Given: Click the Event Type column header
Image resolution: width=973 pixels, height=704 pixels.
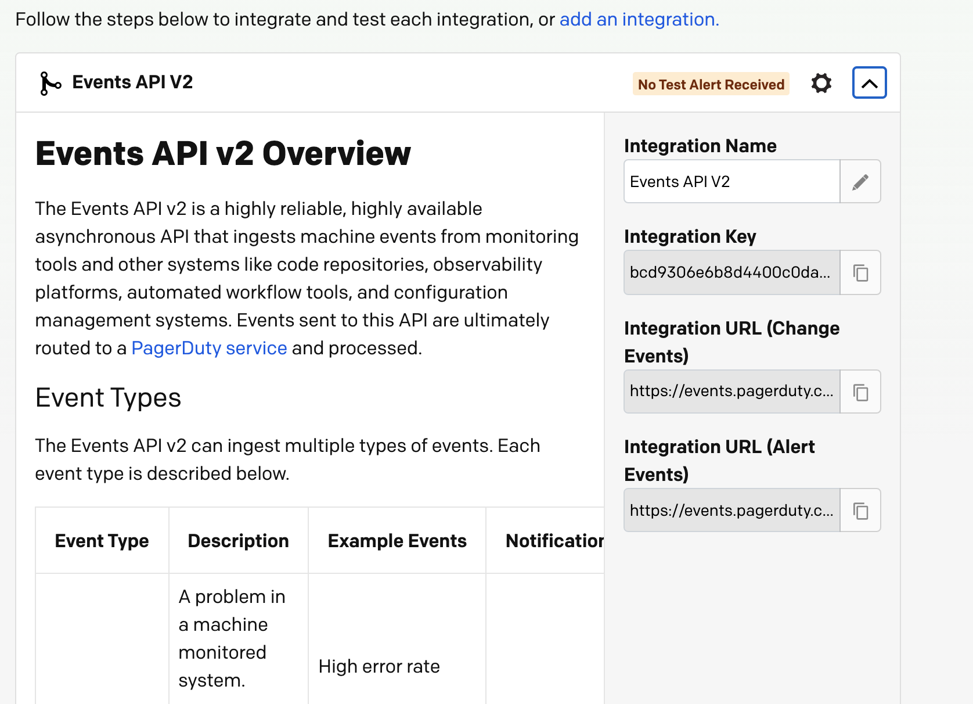Looking at the screenshot, I should point(102,541).
